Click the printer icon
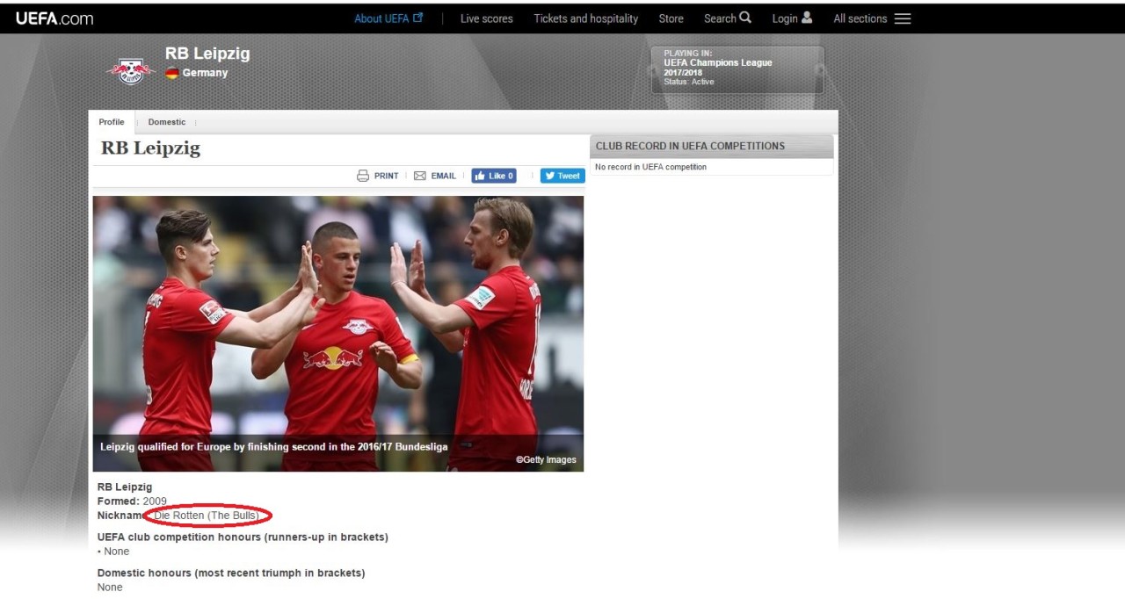The height and width of the screenshot is (599, 1125). 363,176
